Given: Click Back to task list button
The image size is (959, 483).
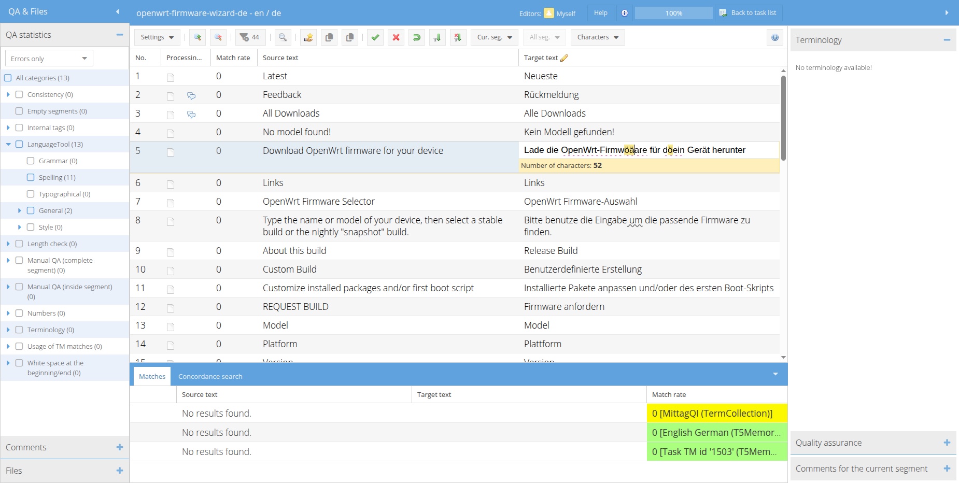Looking at the screenshot, I should point(748,13).
